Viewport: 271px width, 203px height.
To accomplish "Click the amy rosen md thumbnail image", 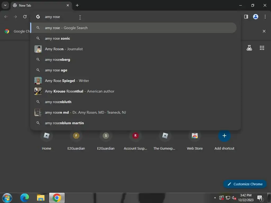I will tap(38, 112).
